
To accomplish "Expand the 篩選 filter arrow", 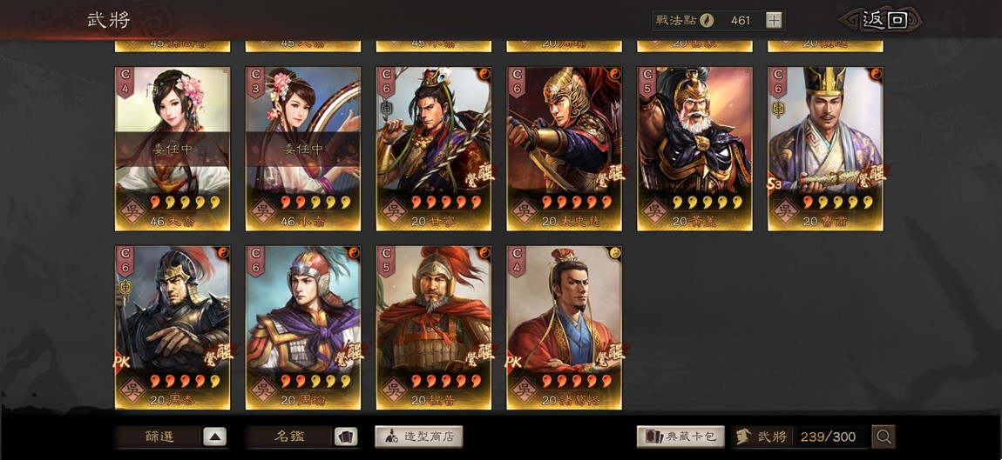I will coord(214,437).
